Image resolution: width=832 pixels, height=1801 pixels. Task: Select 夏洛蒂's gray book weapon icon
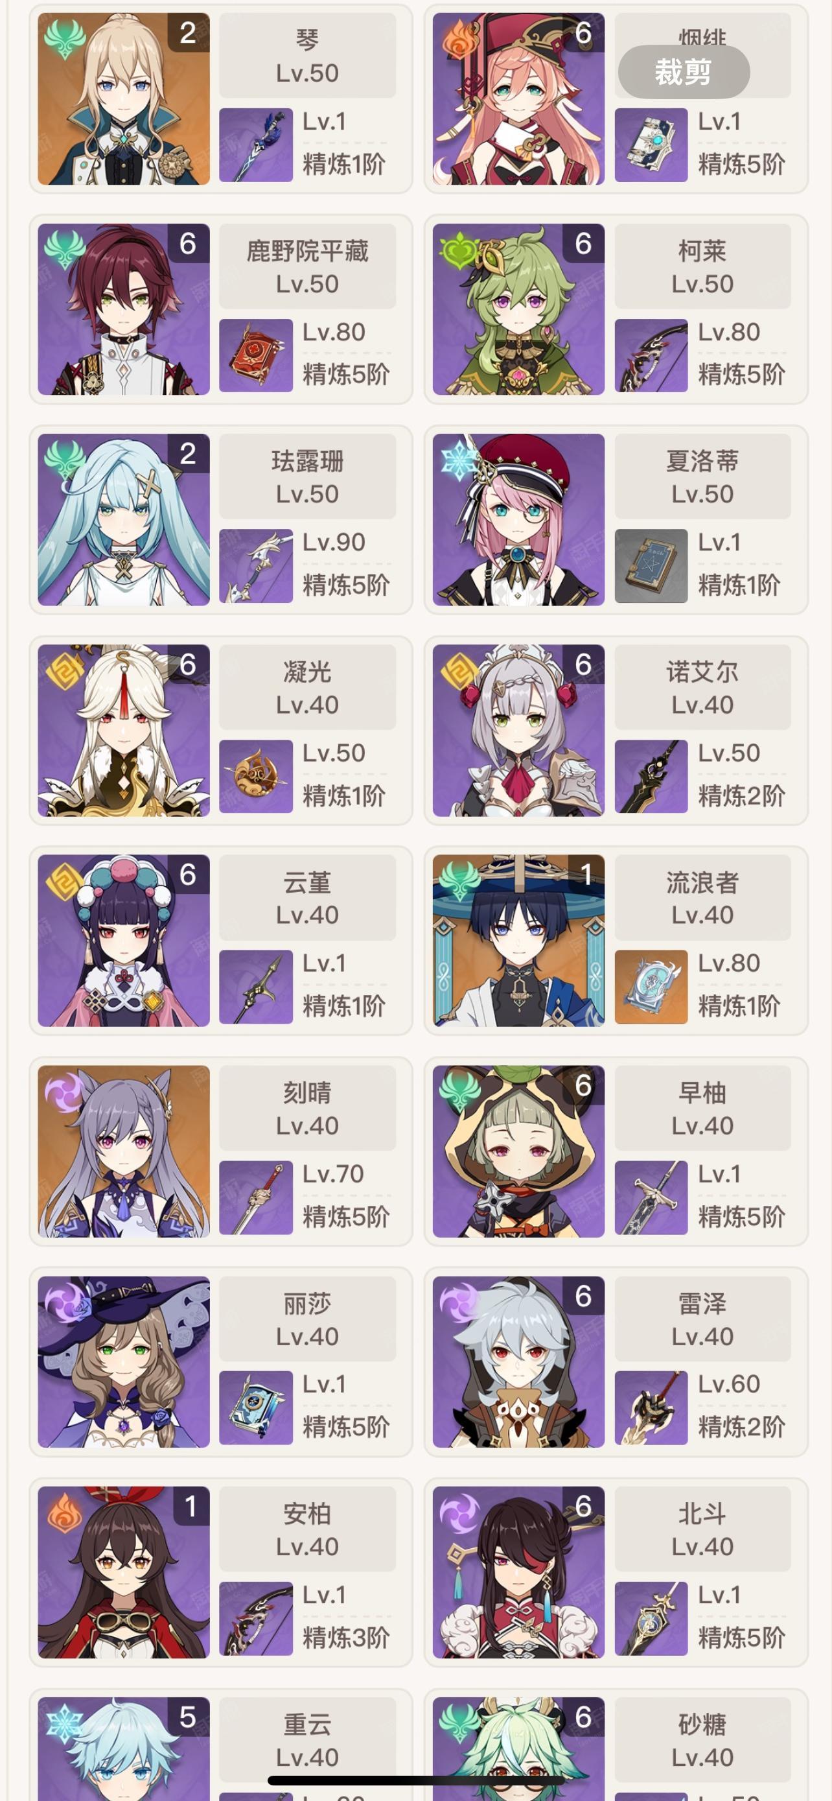651,565
